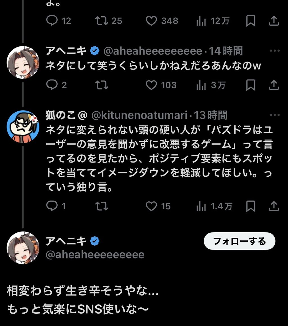The height and width of the screenshot is (326, 288).
Task: Retweet アヘニキ's 14時間 reply
Action: 102,85
